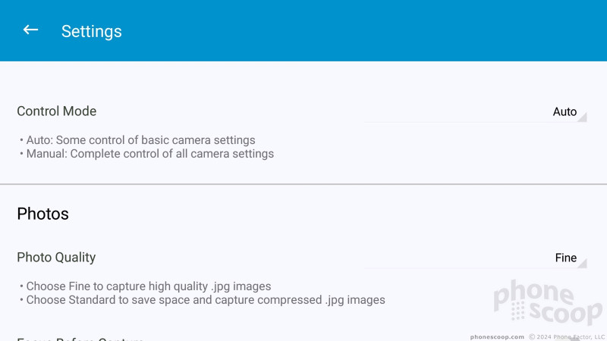Expand the triangle beside the Auto value

(x=582, y=117)
